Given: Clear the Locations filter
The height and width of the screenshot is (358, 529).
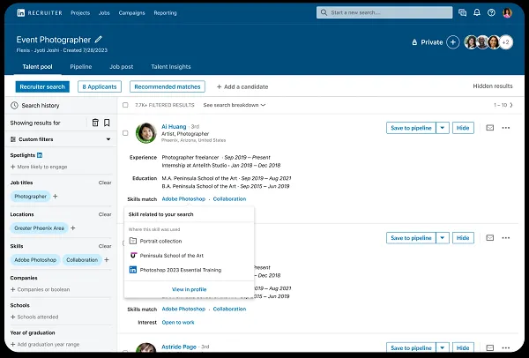Looking at the screenshot, I should (x=105, y=214).
